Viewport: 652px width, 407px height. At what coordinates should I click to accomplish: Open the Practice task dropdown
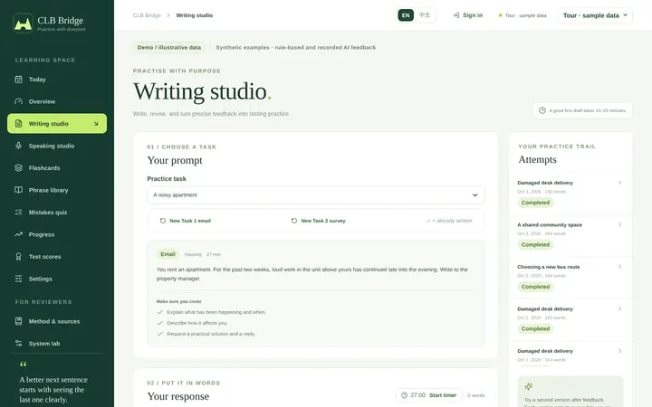(316, 194)
